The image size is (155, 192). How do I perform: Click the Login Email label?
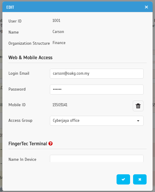coord(19,73)
